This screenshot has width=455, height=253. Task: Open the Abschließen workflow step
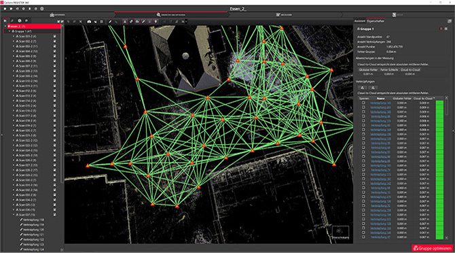coord(284,15)
